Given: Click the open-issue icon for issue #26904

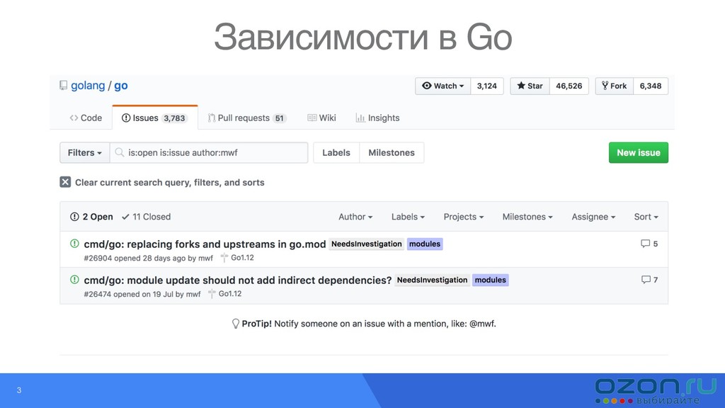Looking at the screenshot, I should click(74, 244).
